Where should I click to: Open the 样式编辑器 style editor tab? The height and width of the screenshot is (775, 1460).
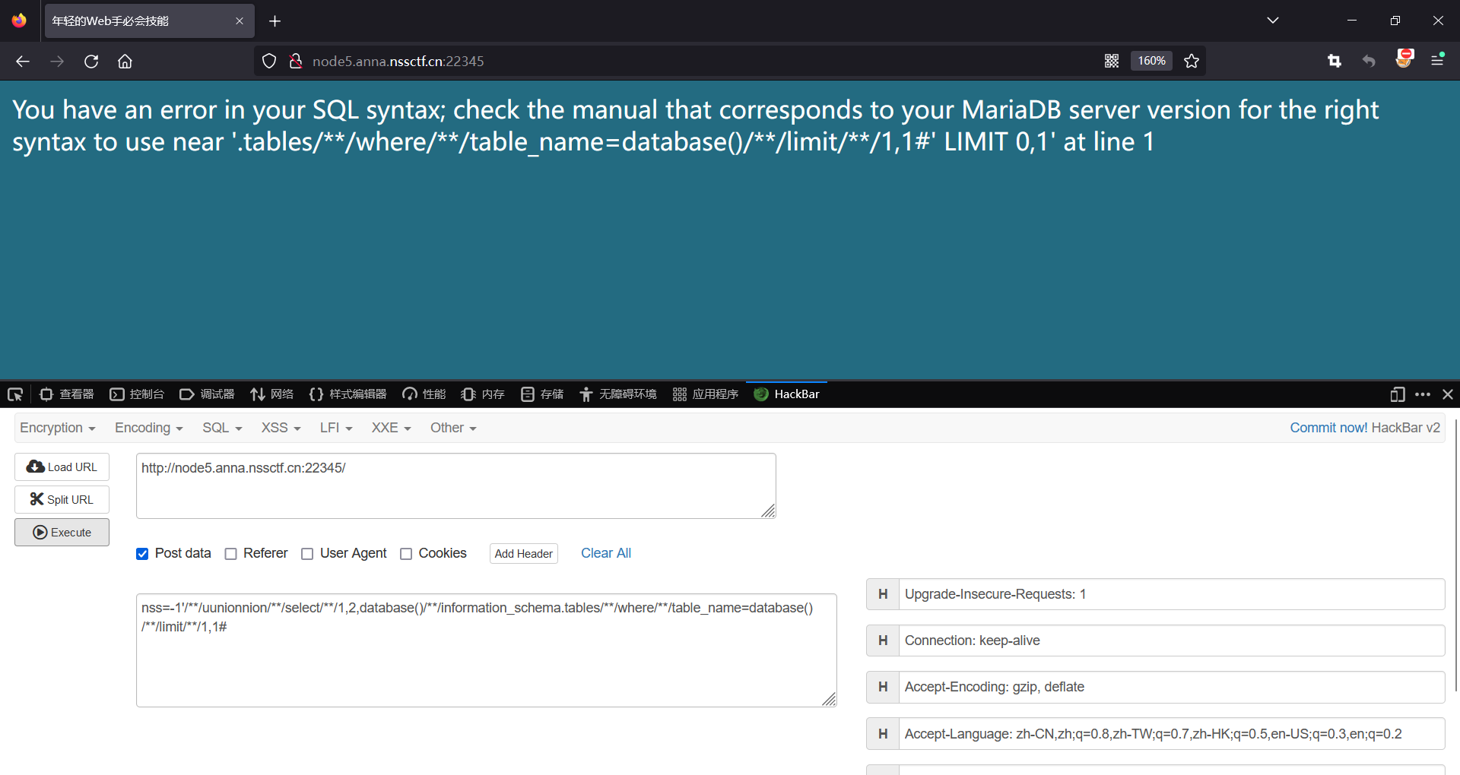pyautogui.click(x=348, y=394)
